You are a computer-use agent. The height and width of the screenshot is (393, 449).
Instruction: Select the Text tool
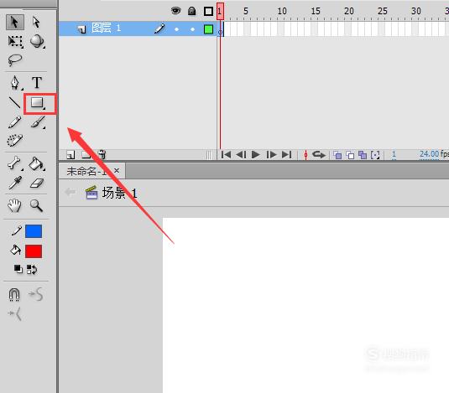pyautogui.click(x=37, y=83)
